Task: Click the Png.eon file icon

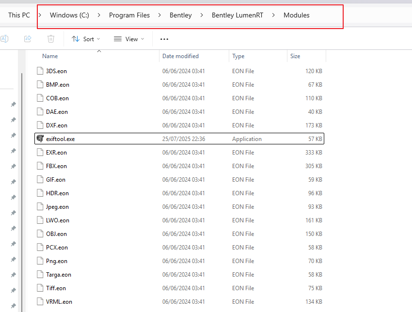Action: (40, 261)
